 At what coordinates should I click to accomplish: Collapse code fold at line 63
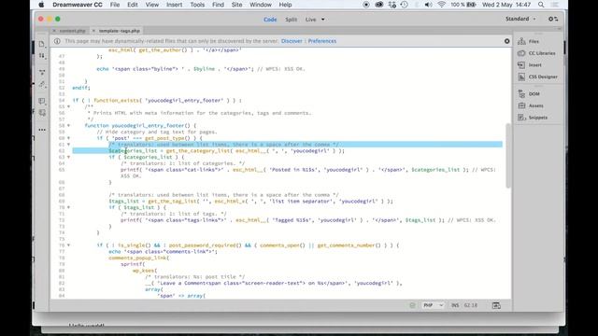point(68,157)
